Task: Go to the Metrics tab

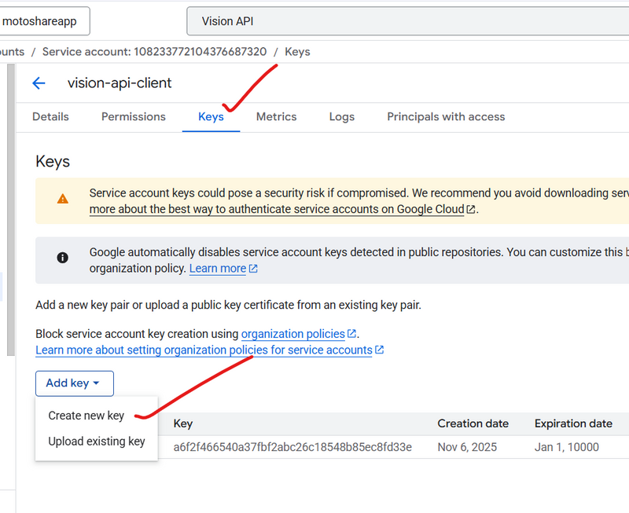Action: coord(276,116)
